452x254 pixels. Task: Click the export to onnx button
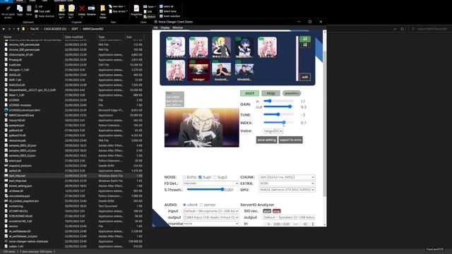click(x=290, y=140)
